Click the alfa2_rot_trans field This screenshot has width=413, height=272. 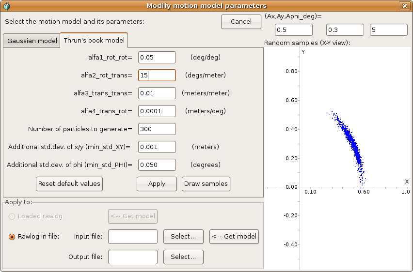pyautogui.click(x=157, y=76)
